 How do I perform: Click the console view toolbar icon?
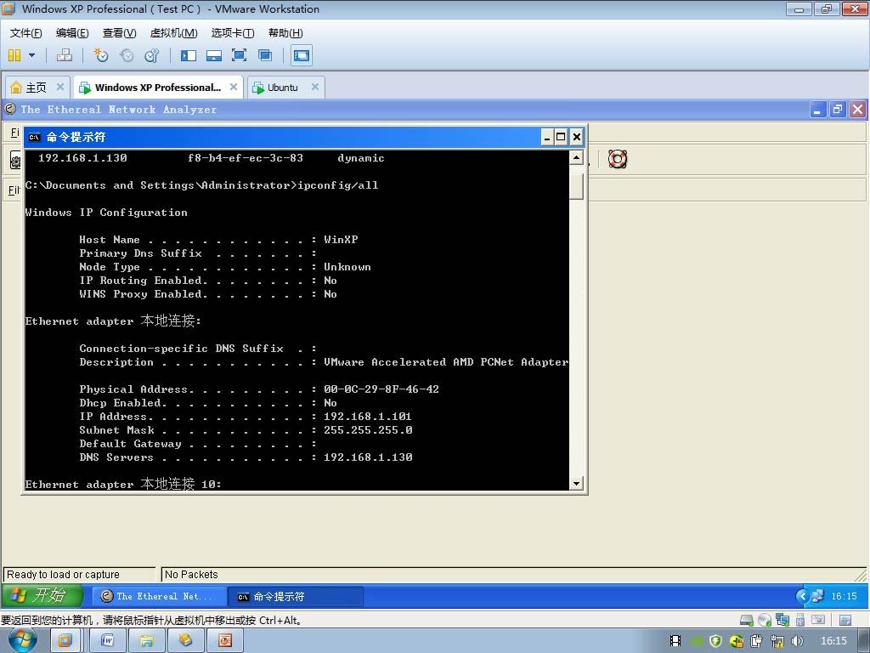302,55
